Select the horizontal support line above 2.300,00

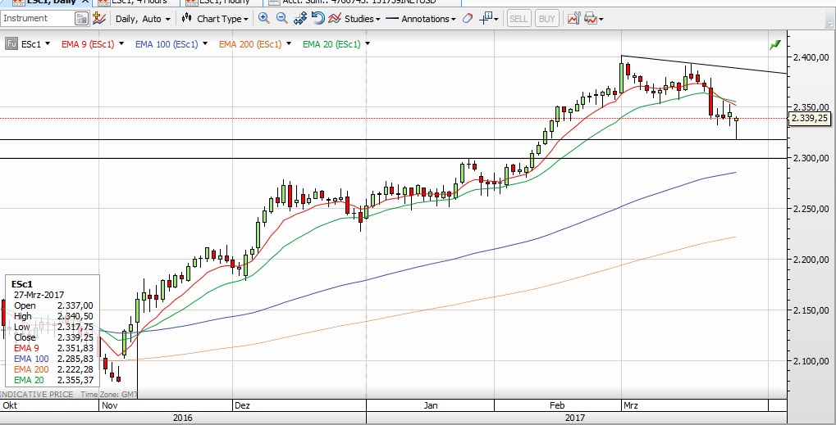click(x=394, y=140)
